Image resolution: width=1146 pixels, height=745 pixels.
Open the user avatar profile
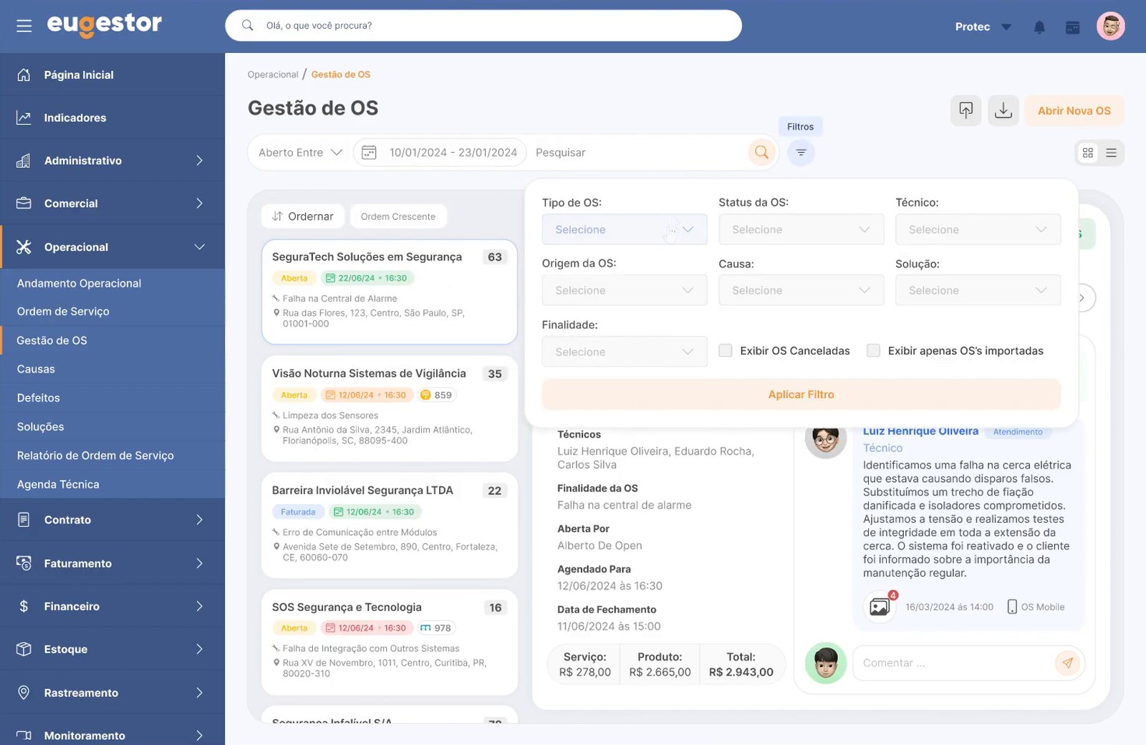pyautogui.click(x=1110, y=27)
